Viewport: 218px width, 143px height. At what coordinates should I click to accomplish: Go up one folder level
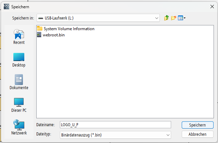coord(167,18)
